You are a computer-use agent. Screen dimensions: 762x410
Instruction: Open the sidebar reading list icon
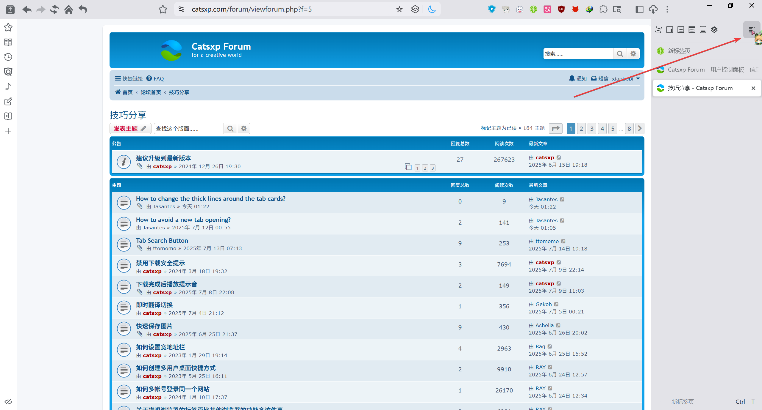pos(8,42)
